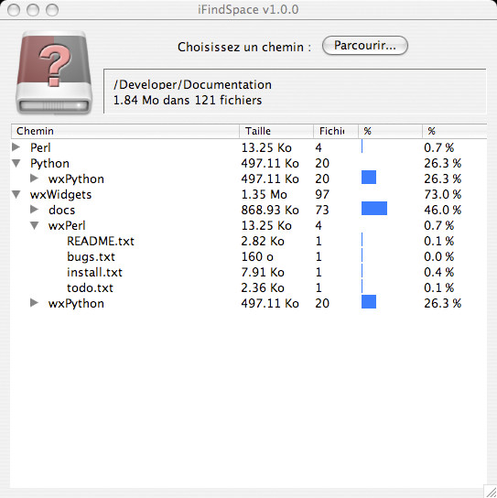Viewport: 497px width, 498px height.
Task: Expand the docs folder
Action: pos(34,210)
